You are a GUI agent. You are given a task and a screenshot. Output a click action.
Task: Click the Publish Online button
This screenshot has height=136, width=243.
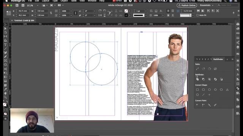point(187,5)
